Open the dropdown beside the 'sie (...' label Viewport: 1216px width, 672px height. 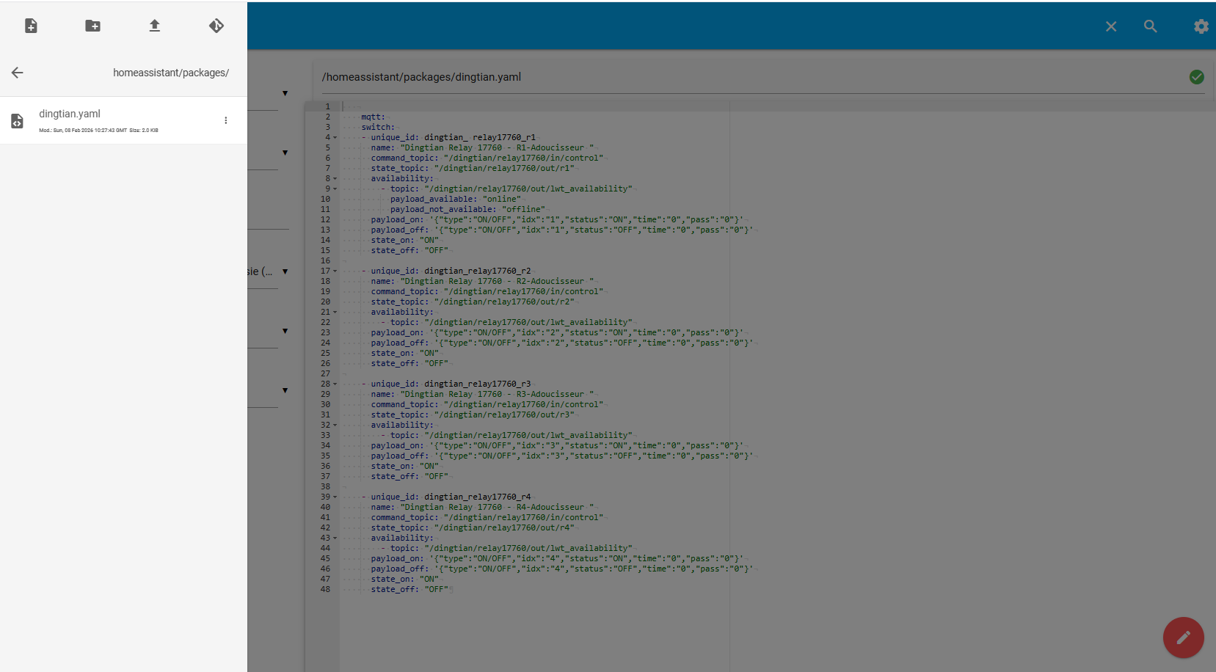(285, 271)
